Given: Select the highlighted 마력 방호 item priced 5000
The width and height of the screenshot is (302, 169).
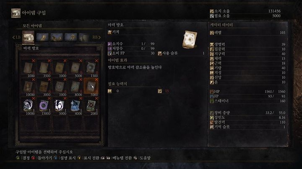Looking at the screenshot, I should point(91,87).
